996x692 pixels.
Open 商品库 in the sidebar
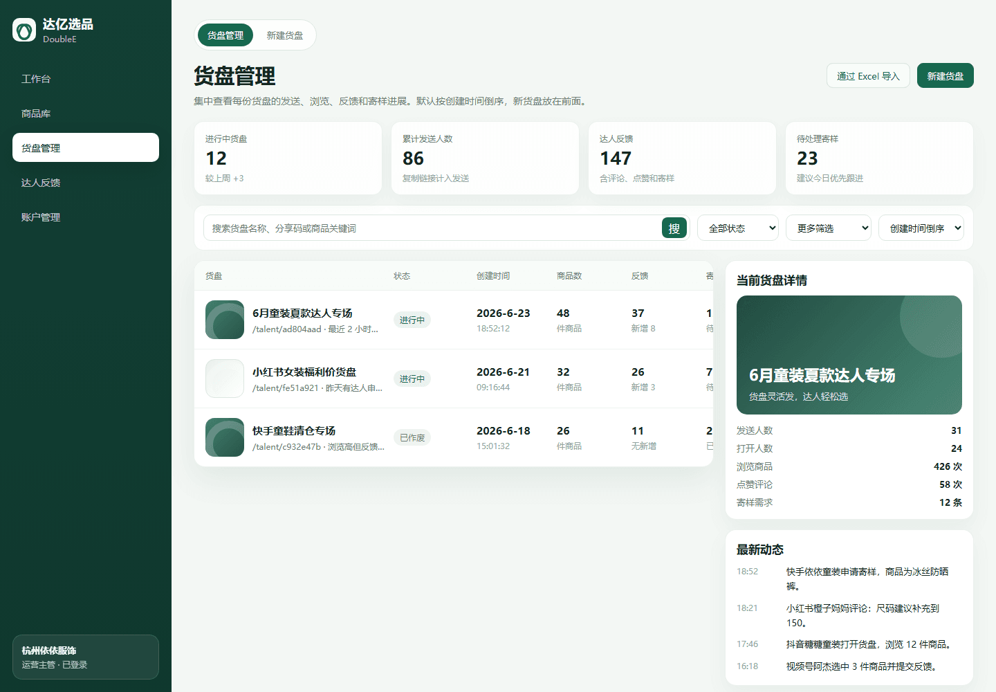86,113
